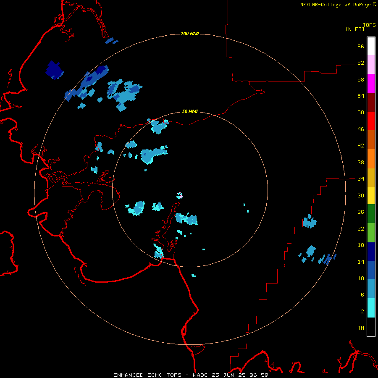This screenshot has width=378, height=378.
Task: Click the 34 value on the legend scale
Action: (361, 179)
